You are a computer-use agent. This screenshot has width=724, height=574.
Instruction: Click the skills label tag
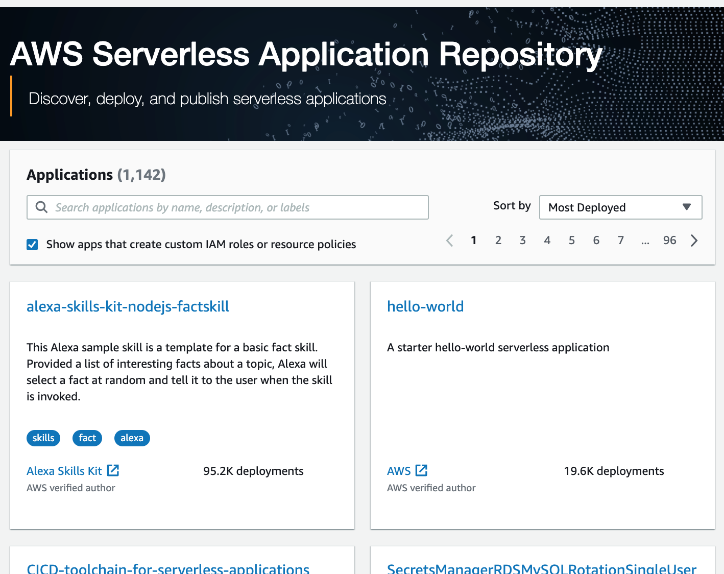[43, 438]
